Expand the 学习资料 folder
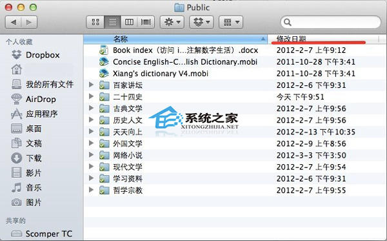387x241 pixels. click(x=92, y=178)
